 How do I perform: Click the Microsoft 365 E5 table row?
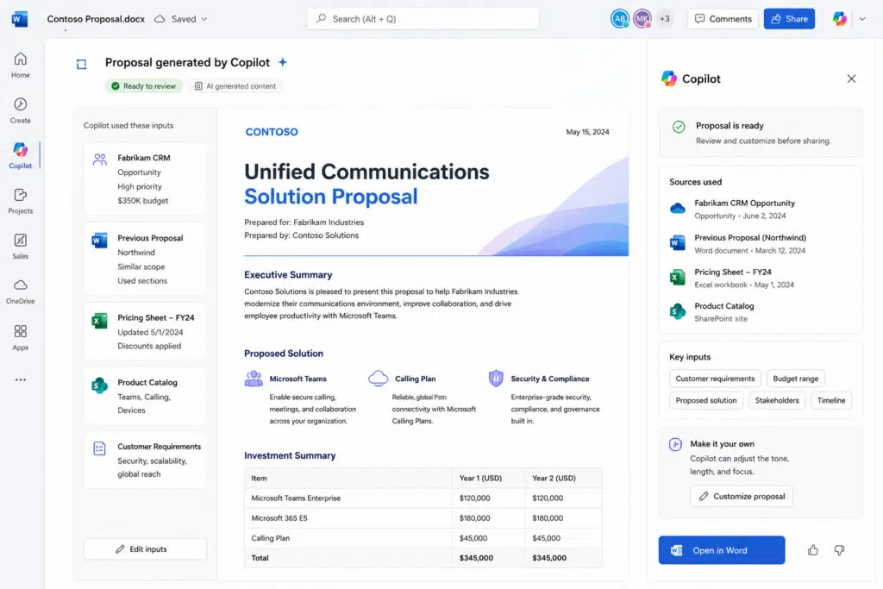click(x=423, y=518)
